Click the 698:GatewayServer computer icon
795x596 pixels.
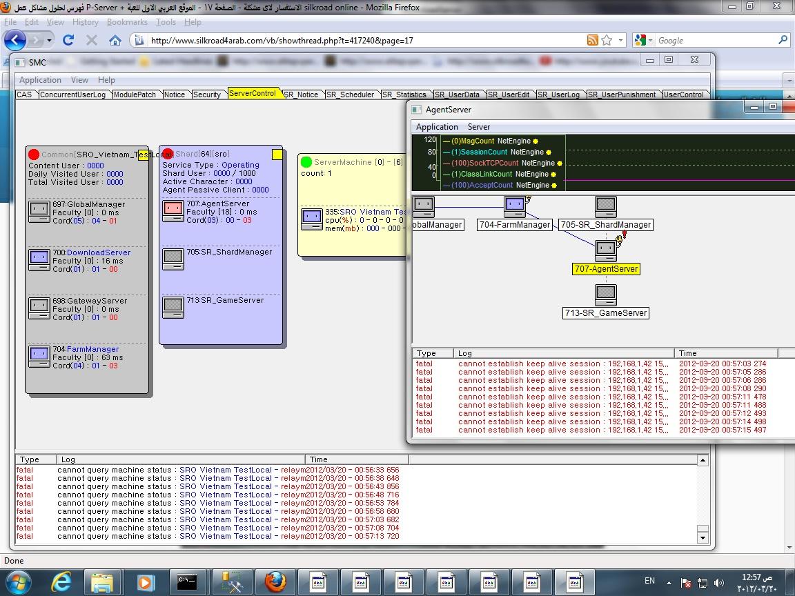(39, 308)
